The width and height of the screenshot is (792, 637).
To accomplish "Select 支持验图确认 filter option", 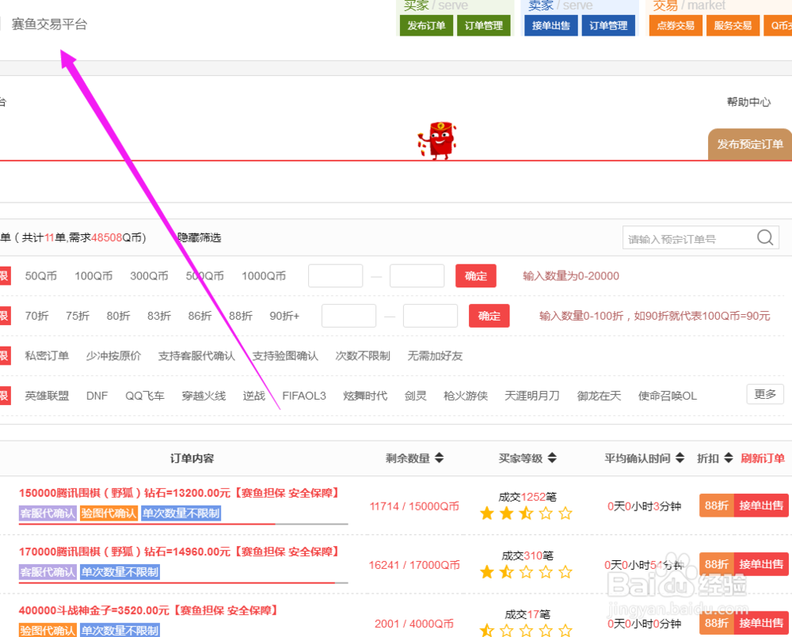I will click(285, 356).
